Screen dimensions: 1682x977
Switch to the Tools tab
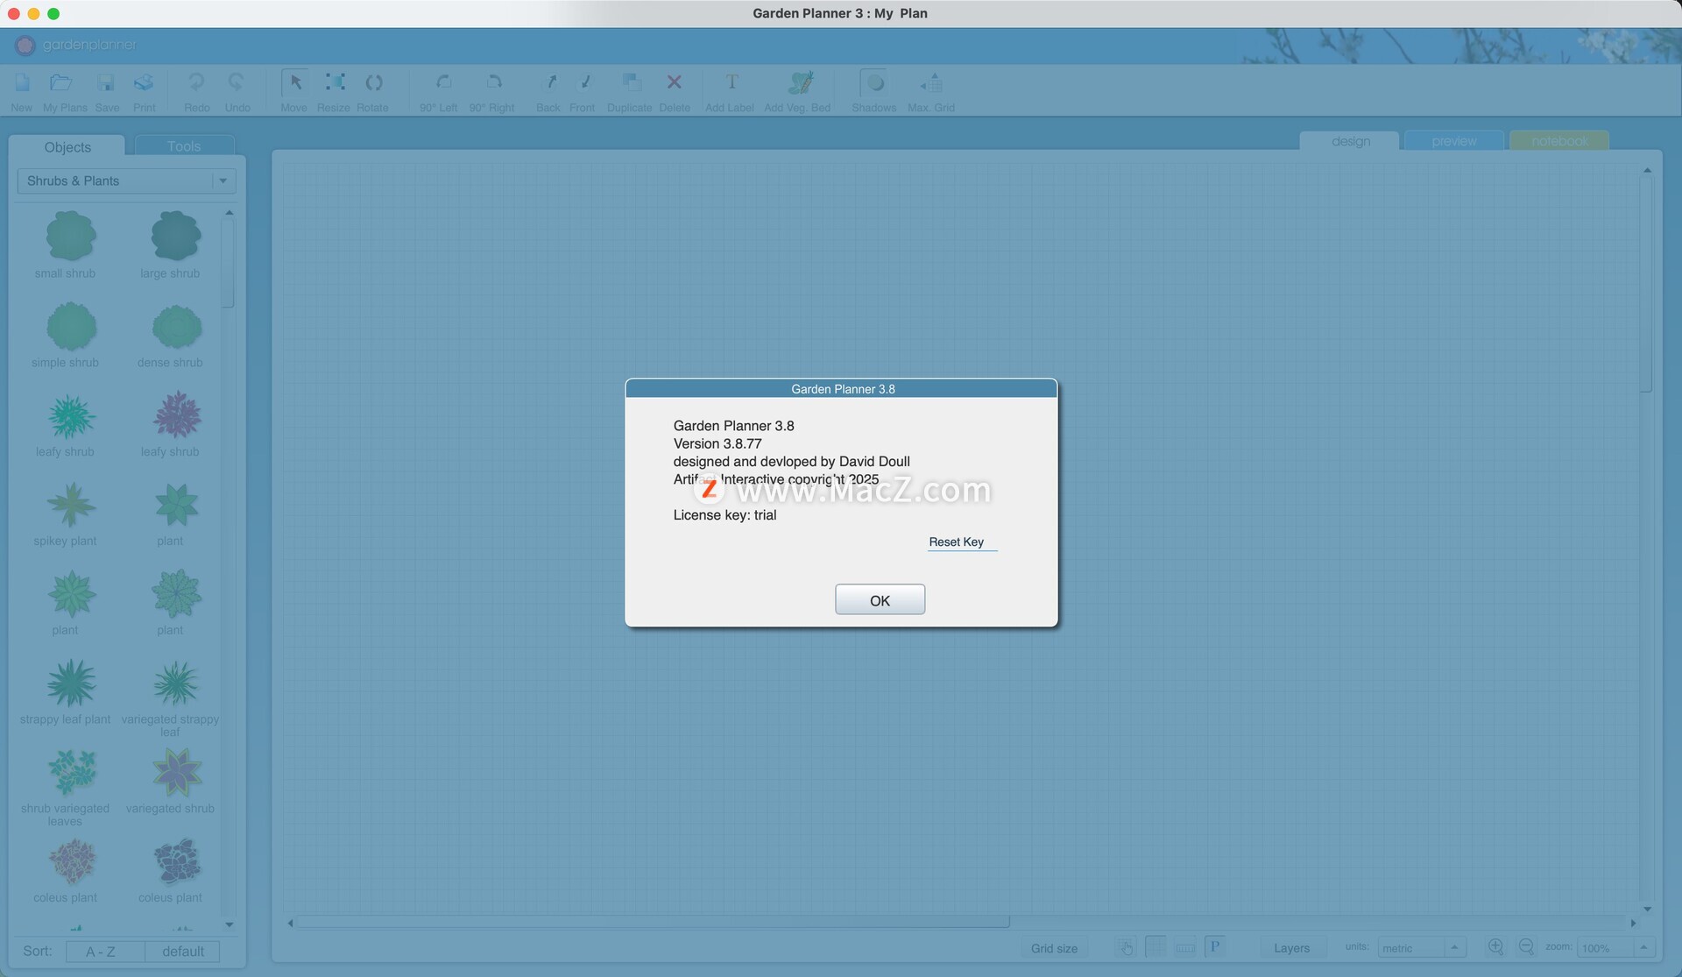tap(184, 146)
